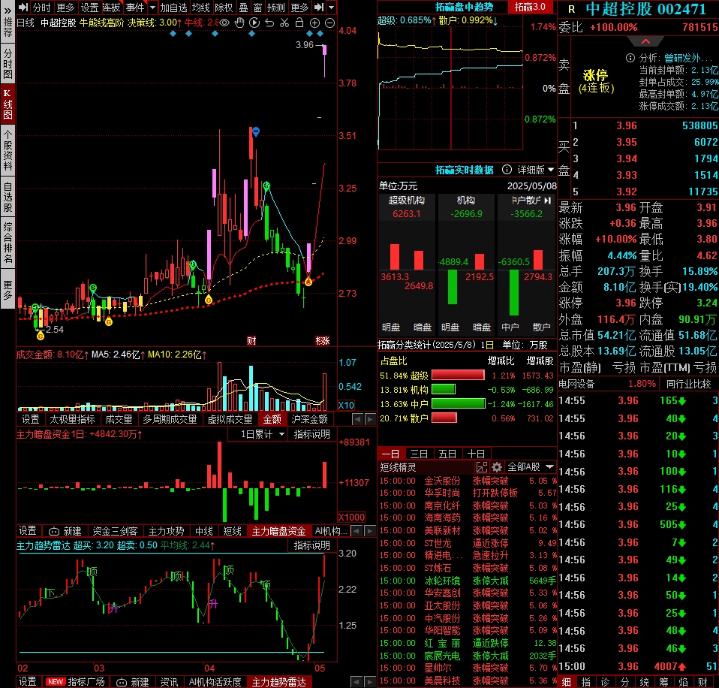Click the left-side collapse arrow icon before 分时
The height and width of the screenshot is (688, 719).
click(23, 8)
